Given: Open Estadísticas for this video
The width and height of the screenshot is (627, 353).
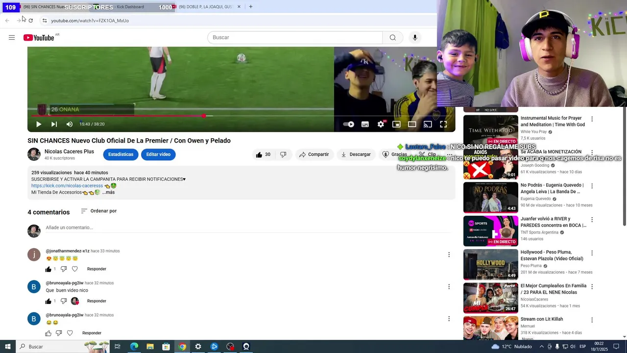Looking at the screenshot, I should pyautogui.click(x=121, y=154).
